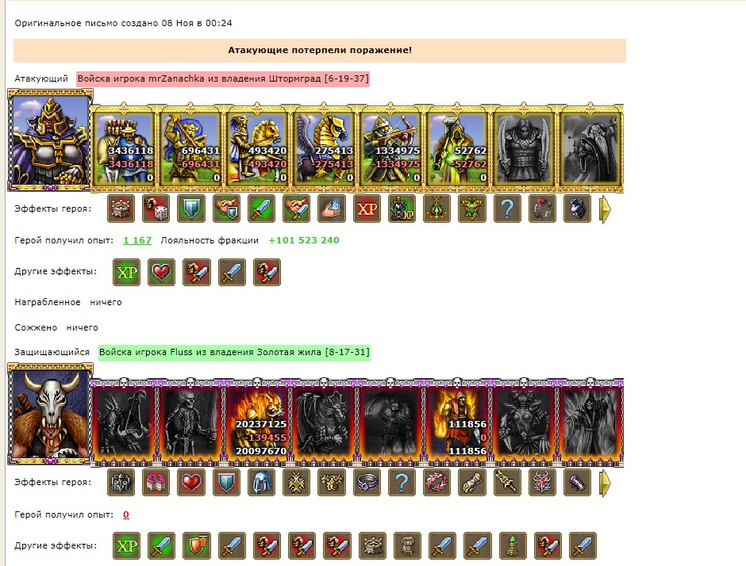Image resolution: width=746 pixels, height=566 pixels.
Task: Click the red XP icon in attacker hero effects
Action: (367, 208)
